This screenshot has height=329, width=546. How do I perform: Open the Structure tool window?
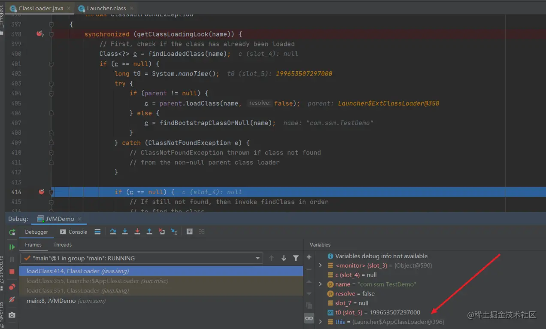coord(2,274)
